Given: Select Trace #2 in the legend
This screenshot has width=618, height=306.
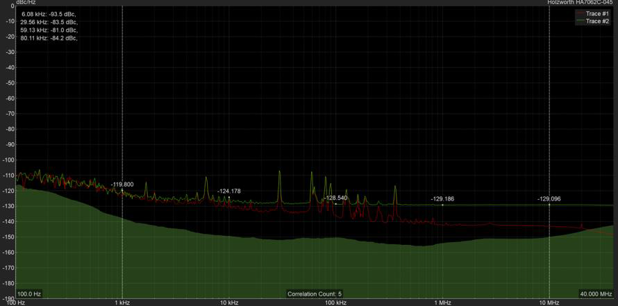Looking at the screenshot, I should point(597,22).
